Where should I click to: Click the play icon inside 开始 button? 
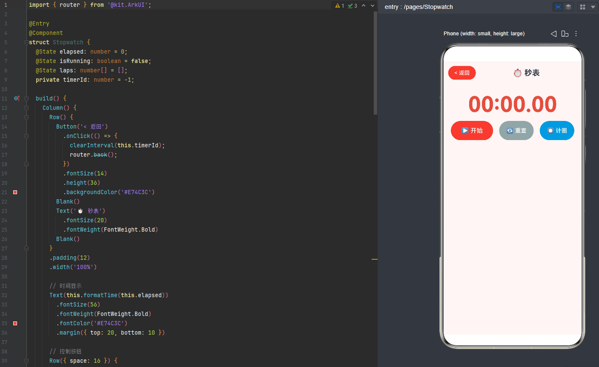click(465, 131)
